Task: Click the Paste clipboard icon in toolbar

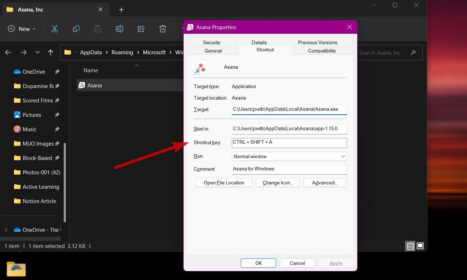Action: tap(98, 29)
